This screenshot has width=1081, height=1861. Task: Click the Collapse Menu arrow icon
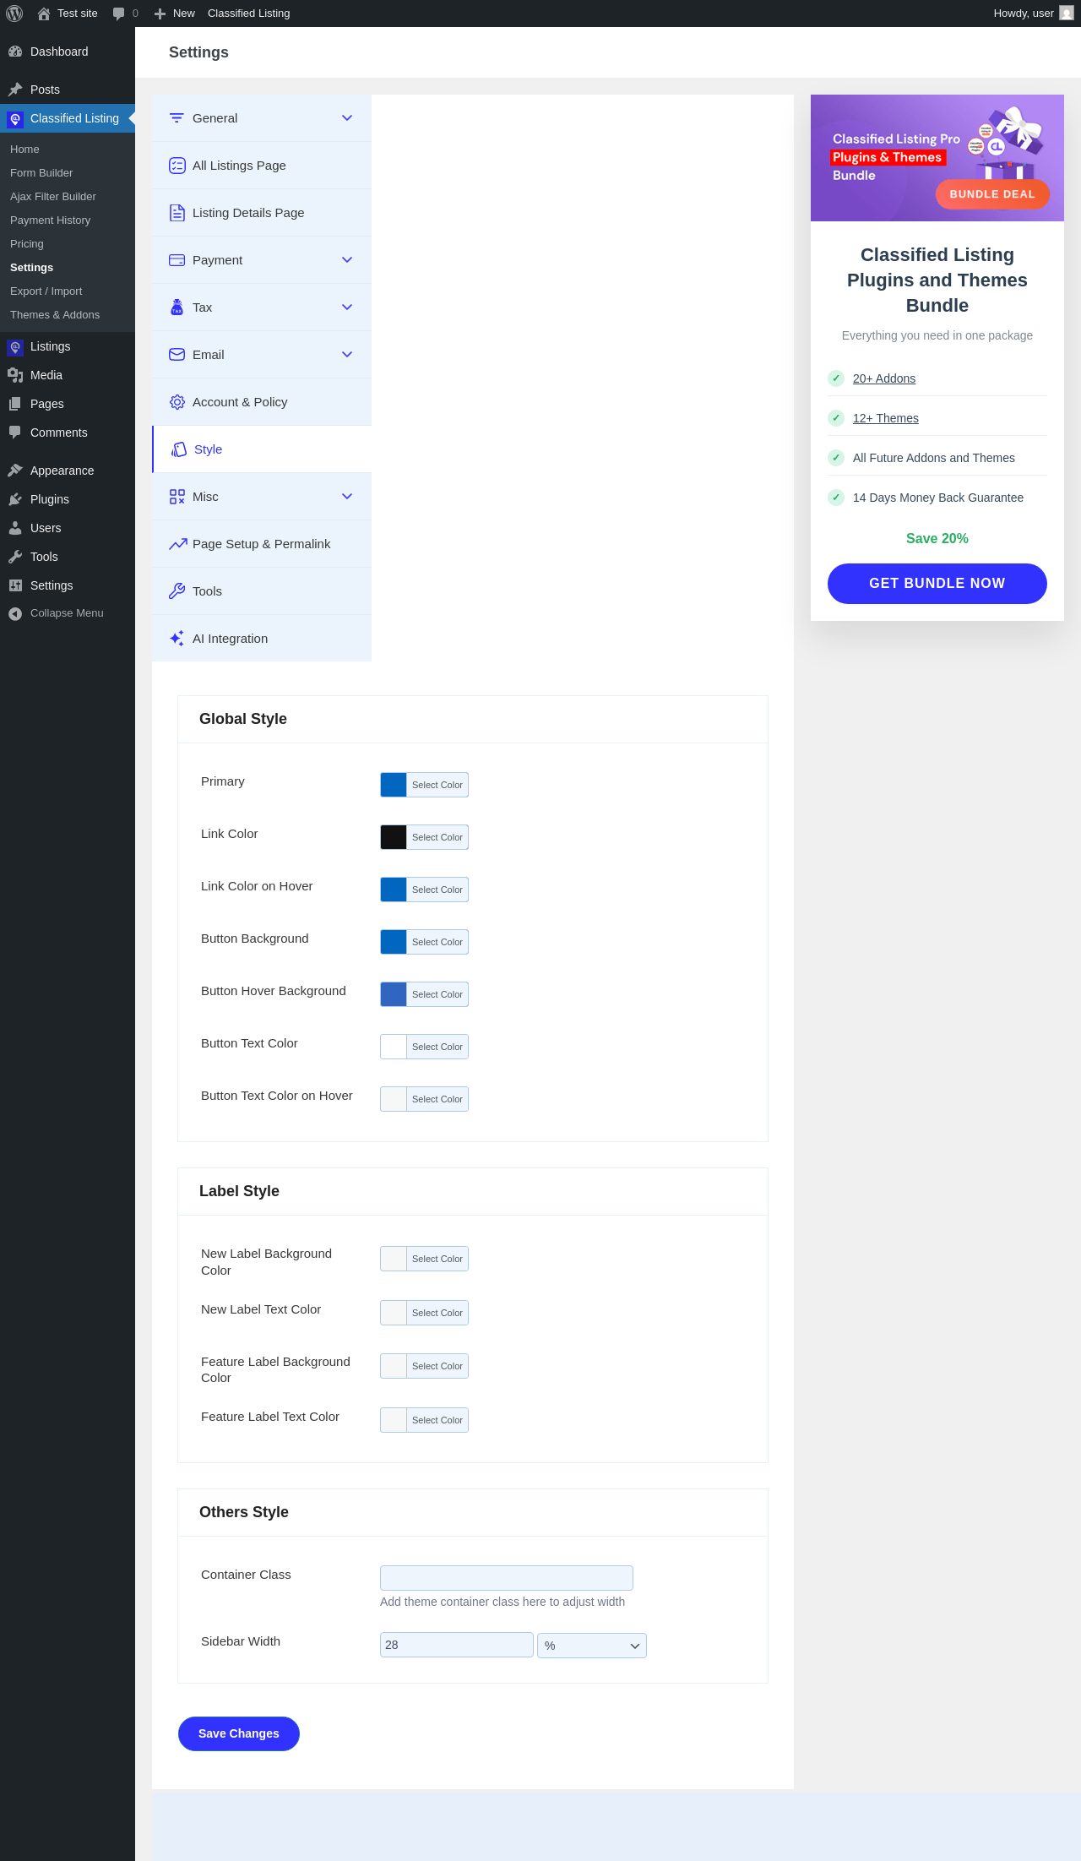click(15, 613)
